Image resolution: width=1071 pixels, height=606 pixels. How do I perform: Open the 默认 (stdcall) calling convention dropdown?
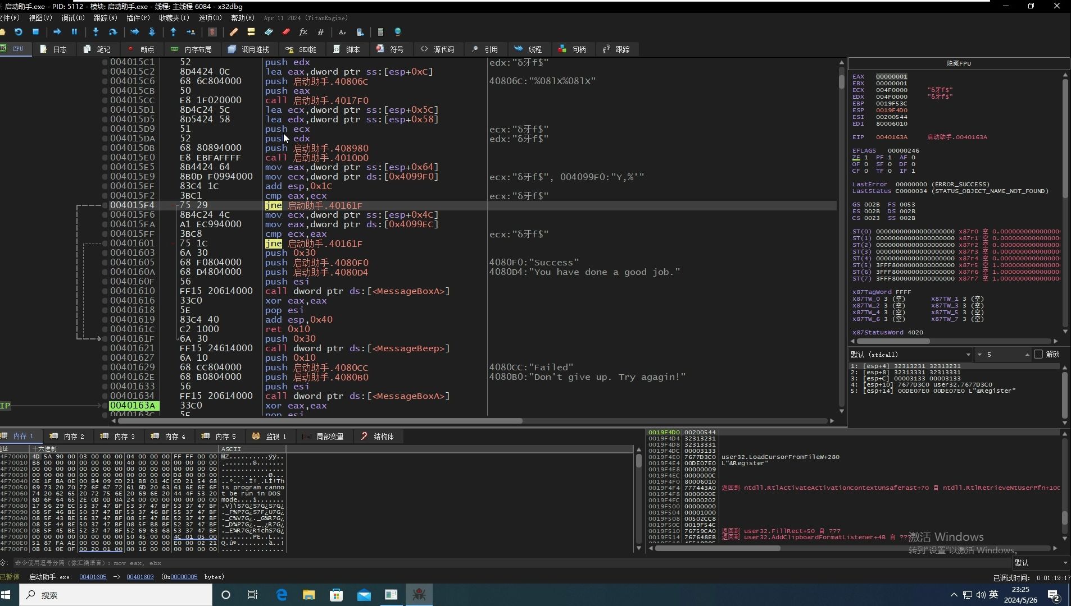(910, 354)
